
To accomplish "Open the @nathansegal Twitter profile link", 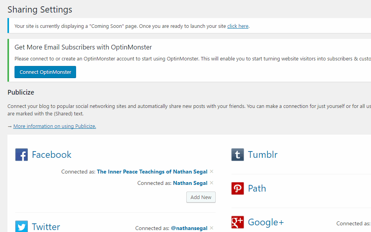I will click(189, 228).
